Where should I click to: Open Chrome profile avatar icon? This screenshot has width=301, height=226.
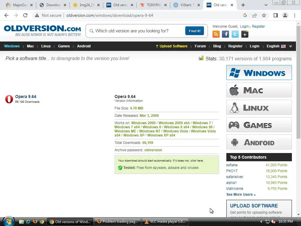pos(285,15)
